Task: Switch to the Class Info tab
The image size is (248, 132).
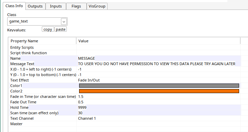Action: click(14, 6)
